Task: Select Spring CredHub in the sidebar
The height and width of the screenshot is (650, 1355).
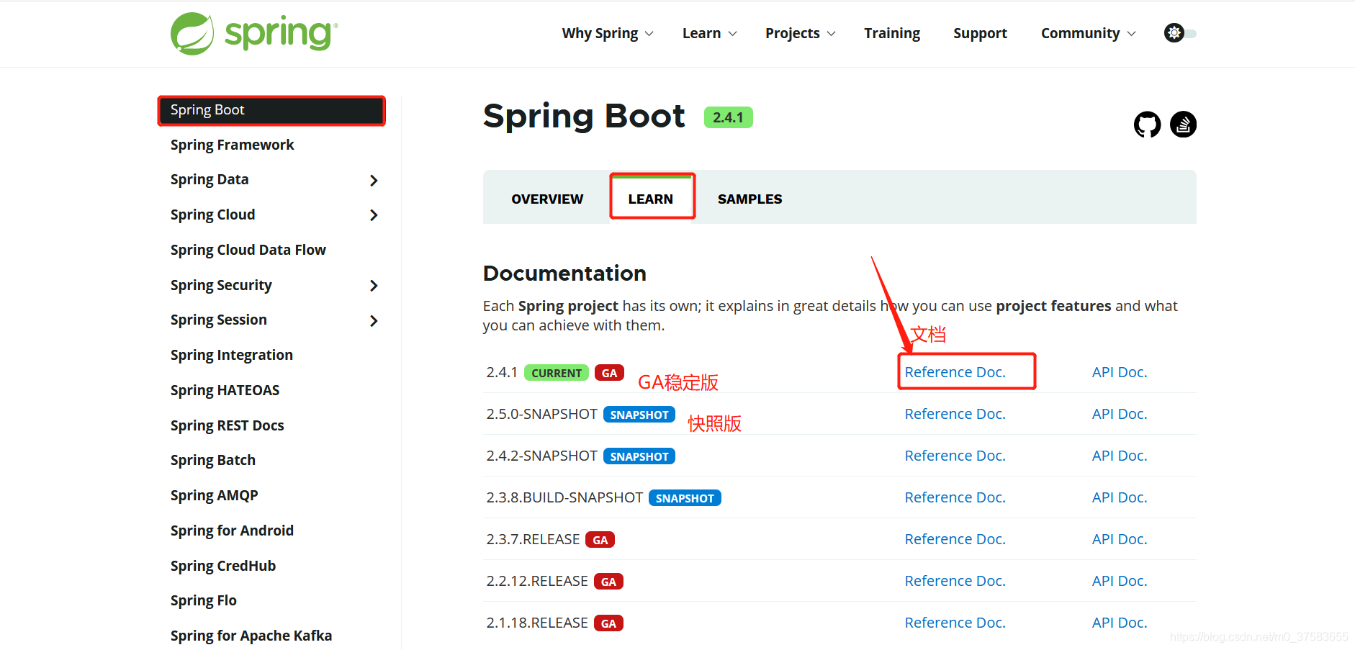Action: click(222, 566)
